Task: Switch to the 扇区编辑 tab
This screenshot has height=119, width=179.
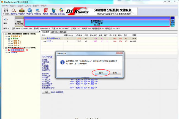Action: click(x=63, y=32)
